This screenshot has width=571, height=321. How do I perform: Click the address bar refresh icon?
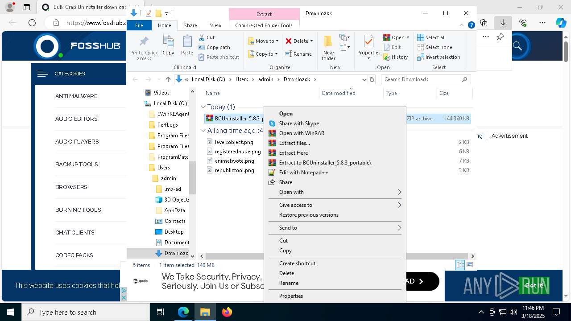[372, 79]
